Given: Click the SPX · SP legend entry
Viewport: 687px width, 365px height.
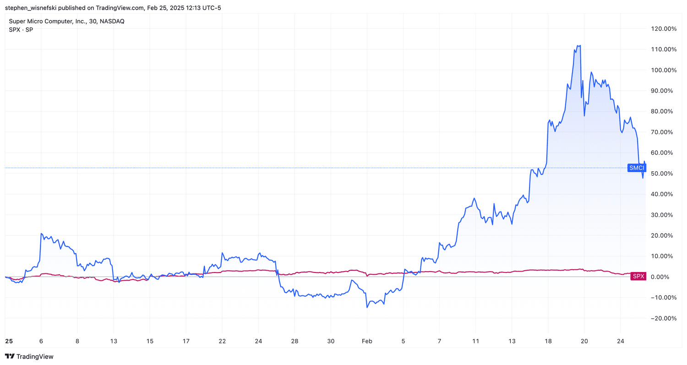Looking at the screenshot, I should [21, 30].
